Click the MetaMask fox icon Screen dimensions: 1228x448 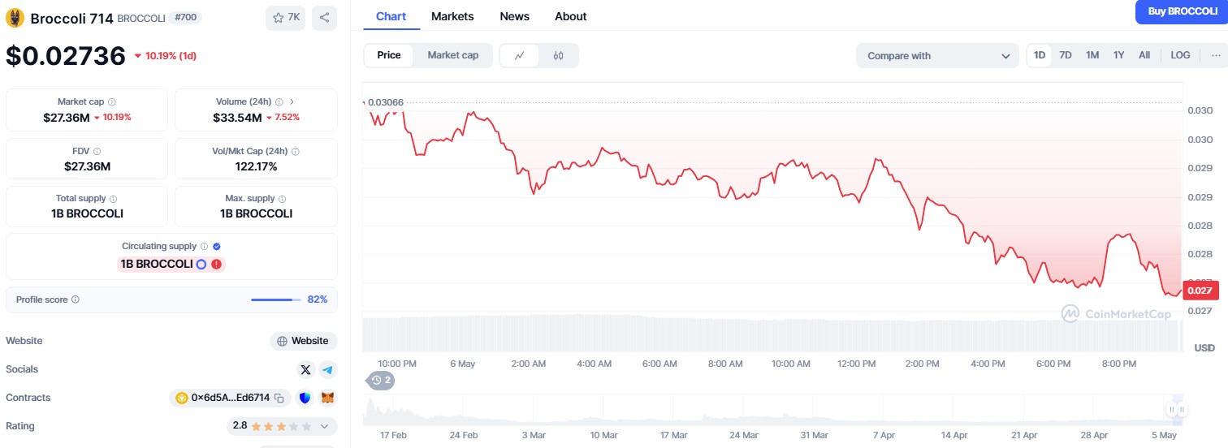[327, 398]
